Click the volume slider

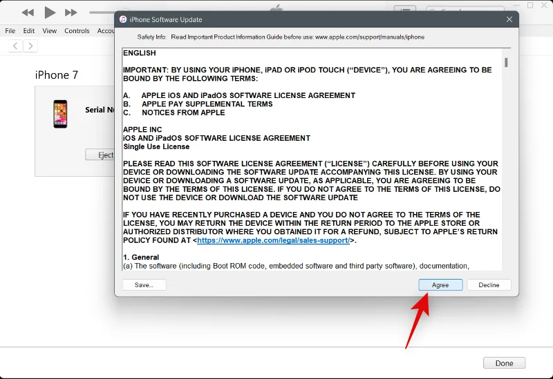[101, 12]
